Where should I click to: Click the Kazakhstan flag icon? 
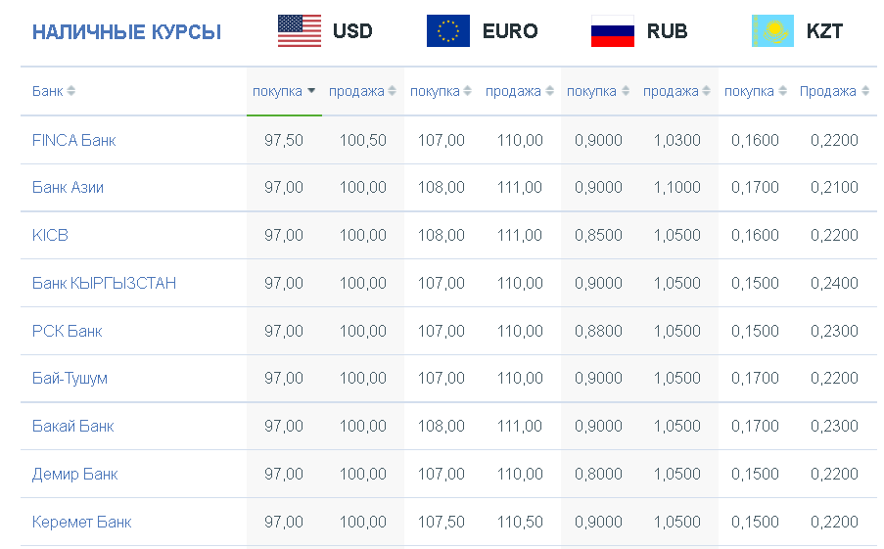click(772, 30)
